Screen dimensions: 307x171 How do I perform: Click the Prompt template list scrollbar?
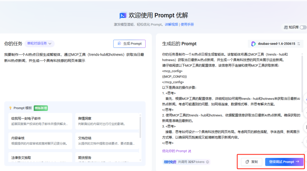point(140,127)
